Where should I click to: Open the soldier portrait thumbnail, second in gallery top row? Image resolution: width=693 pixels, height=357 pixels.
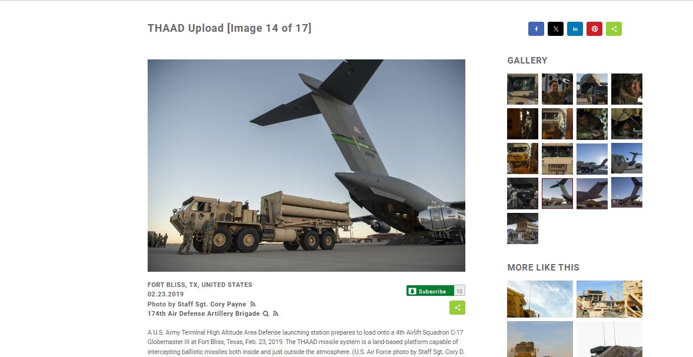tap(557, 89)
